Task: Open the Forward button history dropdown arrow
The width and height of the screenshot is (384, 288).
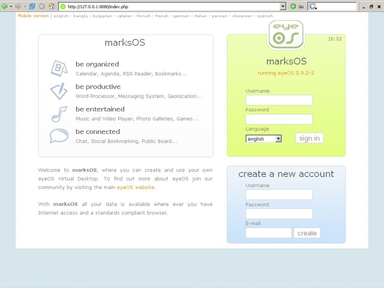Action: coord(25,7)
